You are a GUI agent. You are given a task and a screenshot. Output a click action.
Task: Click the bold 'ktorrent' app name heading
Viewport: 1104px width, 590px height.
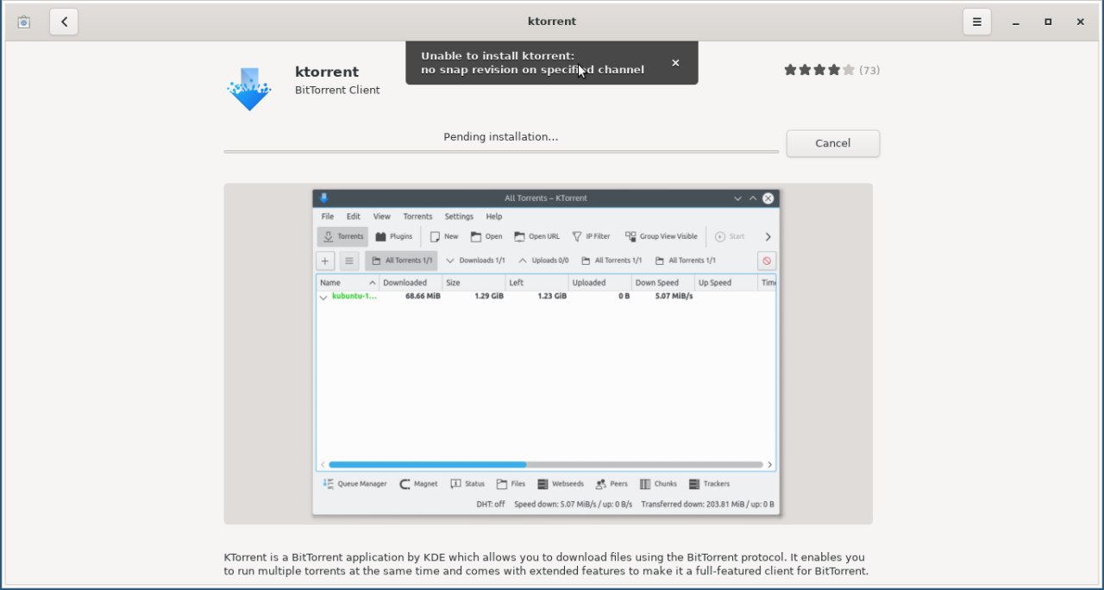327,72
